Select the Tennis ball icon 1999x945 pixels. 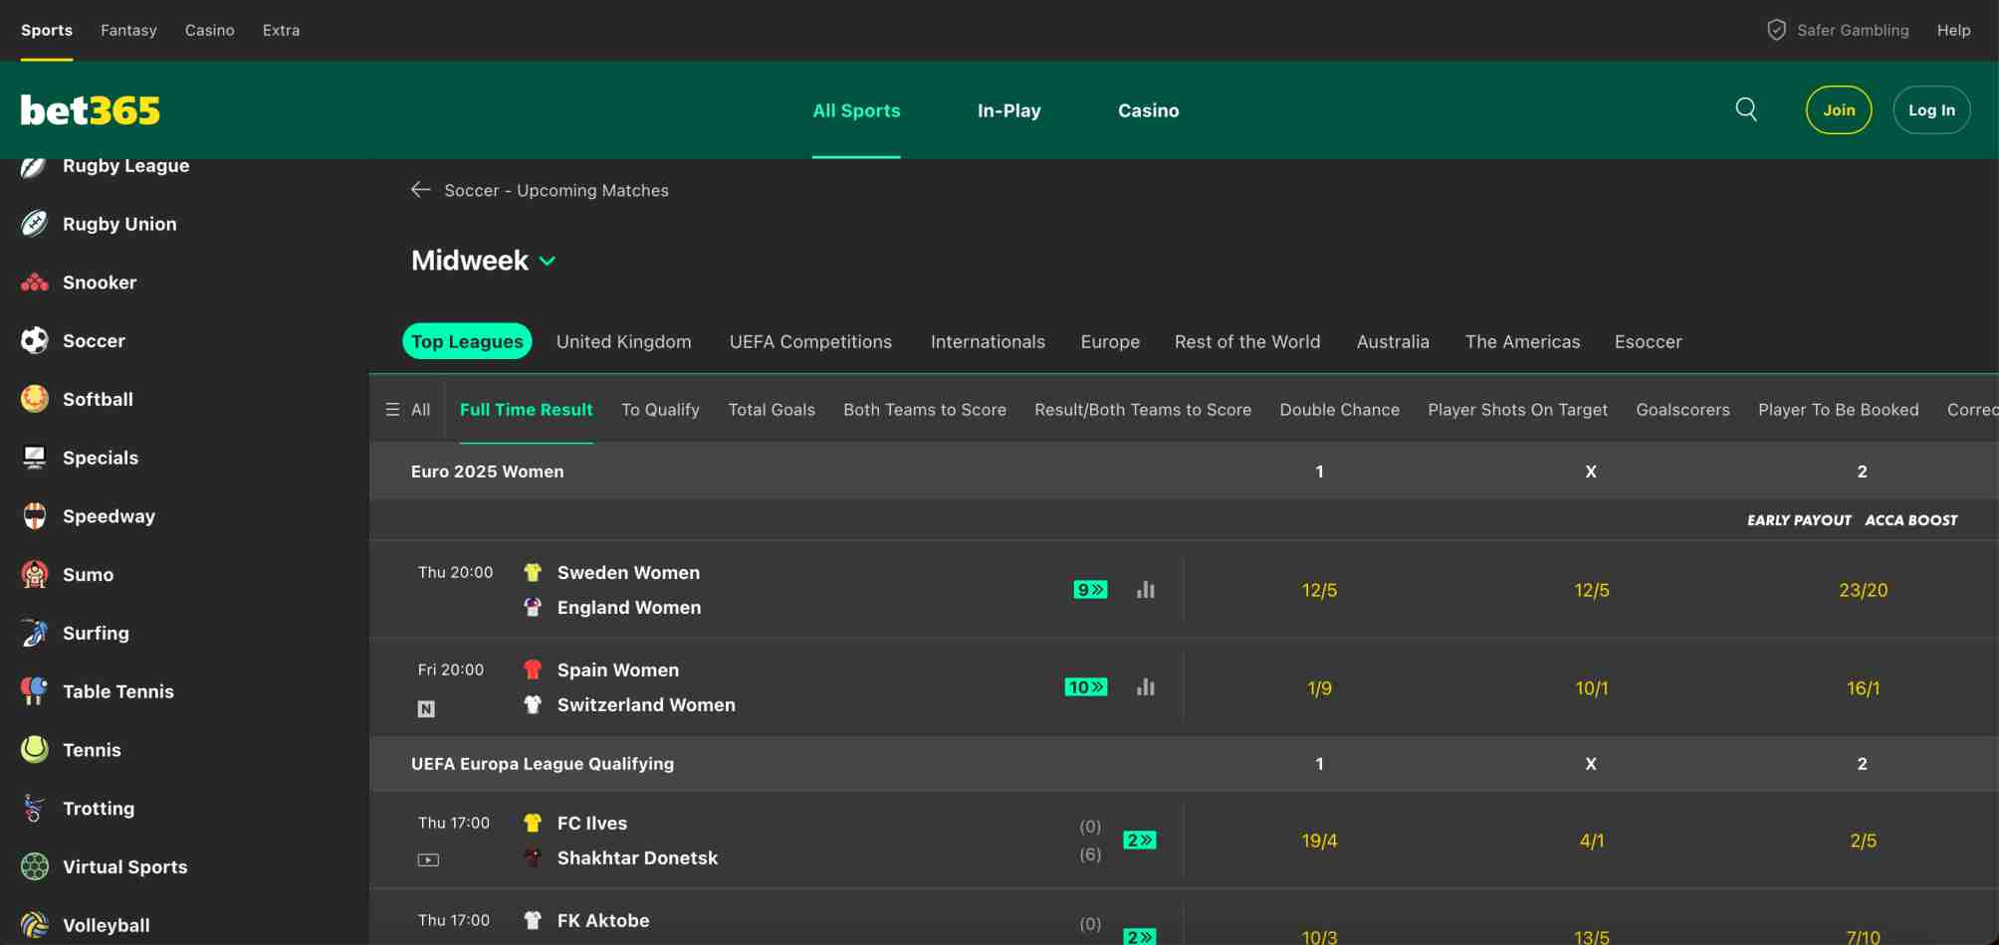(x=35, y=750)
